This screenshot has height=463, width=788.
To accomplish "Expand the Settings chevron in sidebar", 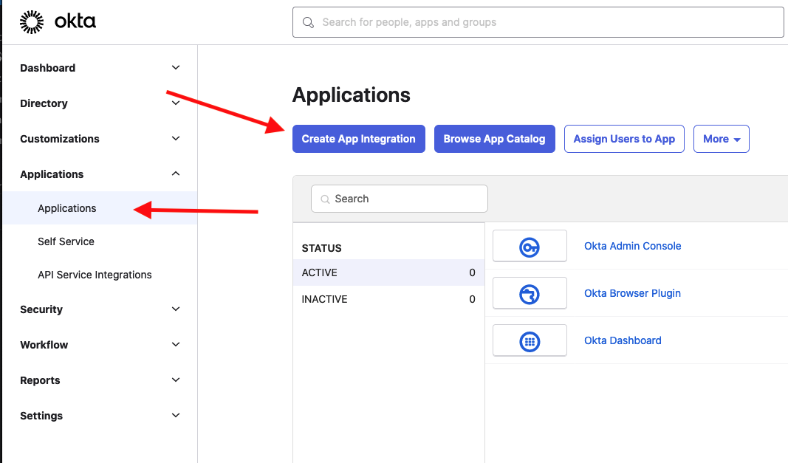I will 175,416.
